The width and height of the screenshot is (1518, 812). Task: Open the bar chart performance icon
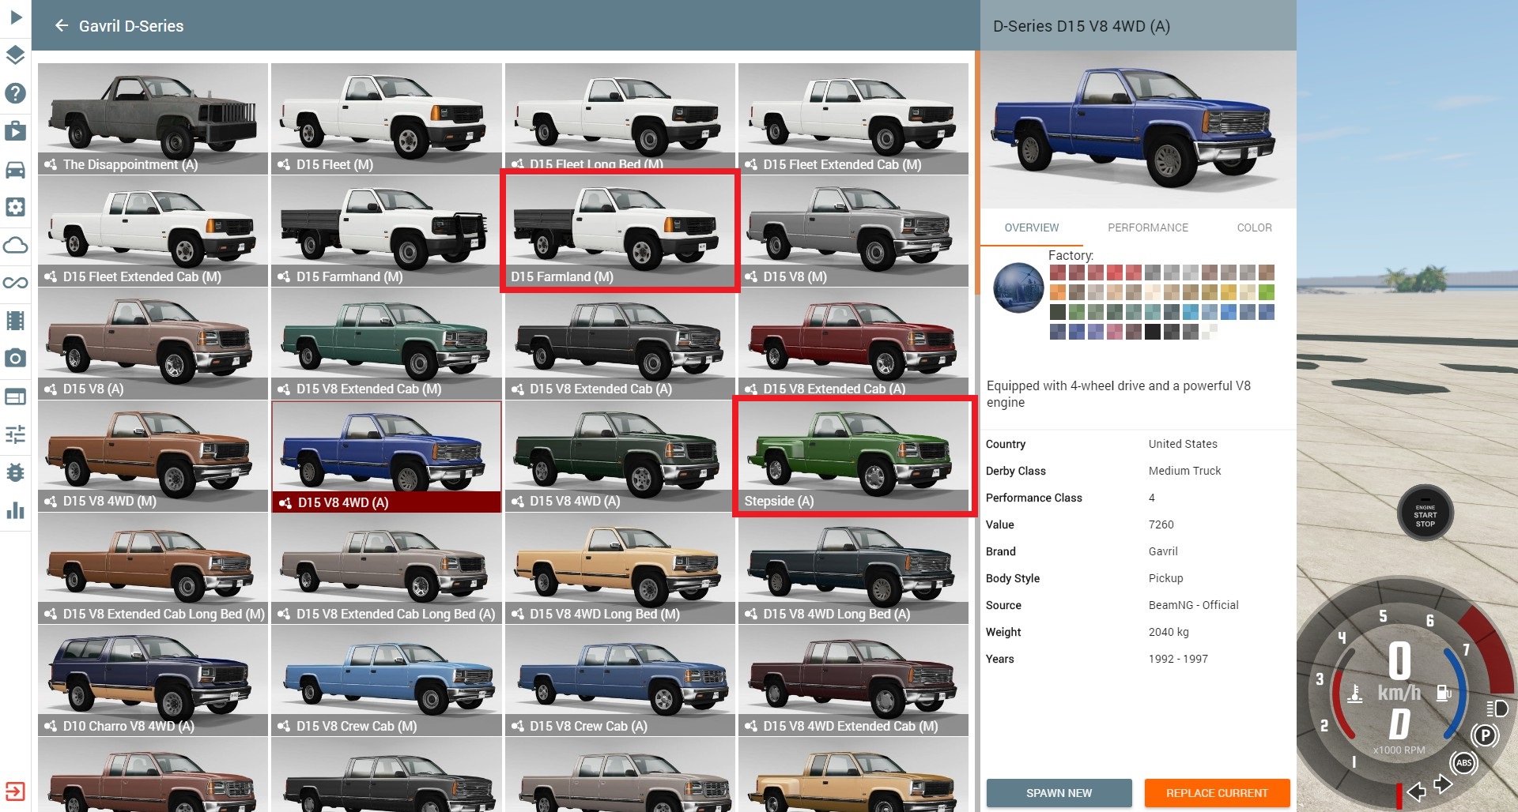[16, 510]
